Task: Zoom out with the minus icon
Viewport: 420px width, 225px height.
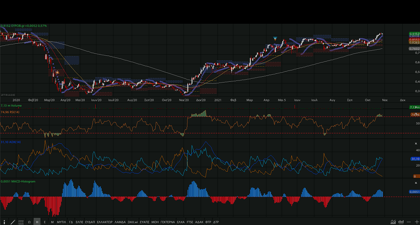Action: [408, 222]
